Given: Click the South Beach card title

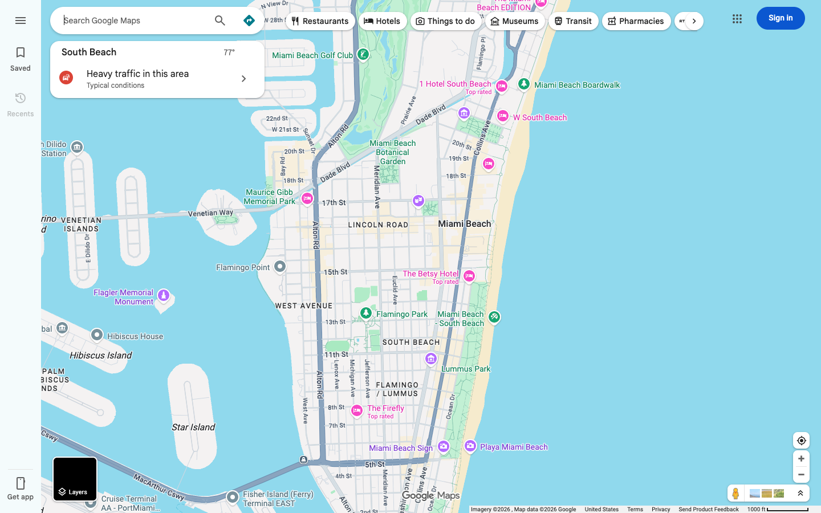Looking at the screenshot, I should tap(89, 52).
